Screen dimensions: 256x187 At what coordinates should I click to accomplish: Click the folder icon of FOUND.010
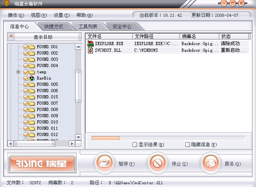click(x=32, y=122)
